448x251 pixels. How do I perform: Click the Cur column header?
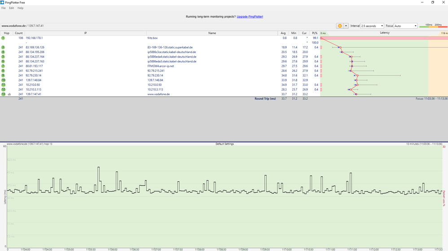pyautogui.click(x=304, y=33)
